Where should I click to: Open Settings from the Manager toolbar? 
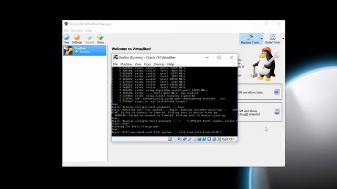pyautogui.click(x=77, y=39)
